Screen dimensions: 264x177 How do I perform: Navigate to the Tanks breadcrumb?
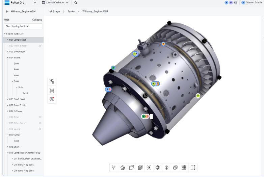71,11
